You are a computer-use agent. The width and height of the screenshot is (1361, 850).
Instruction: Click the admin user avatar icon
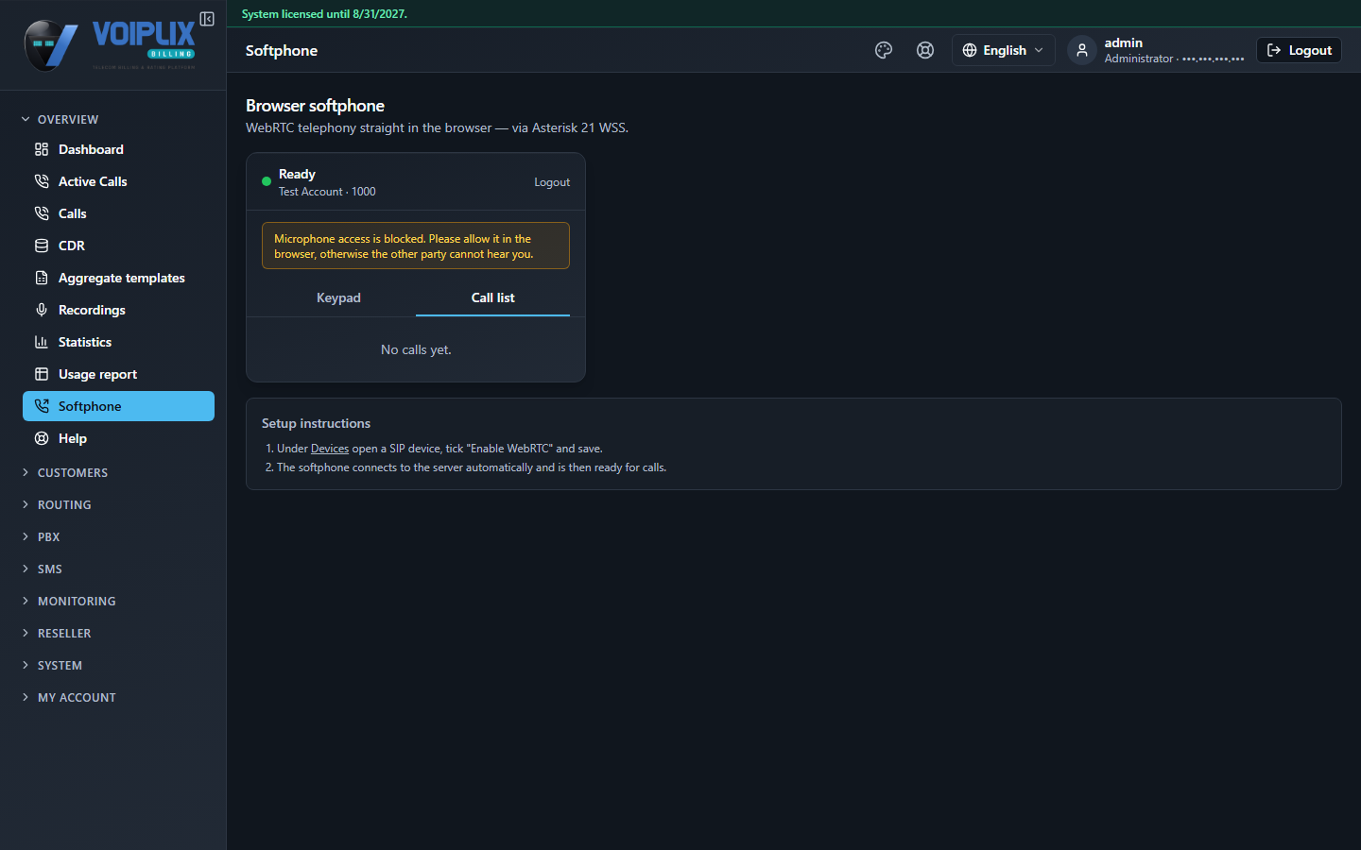tap(1082, 50)
